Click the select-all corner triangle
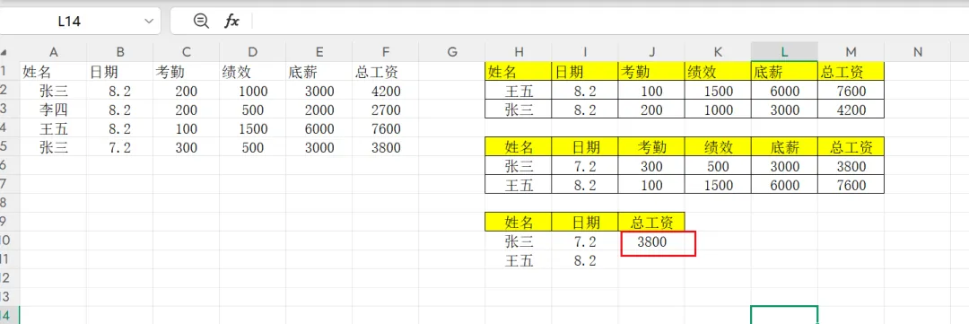 (x=4, y=53)
